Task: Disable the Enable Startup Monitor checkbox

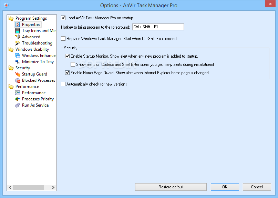Action: pos(68,56)
